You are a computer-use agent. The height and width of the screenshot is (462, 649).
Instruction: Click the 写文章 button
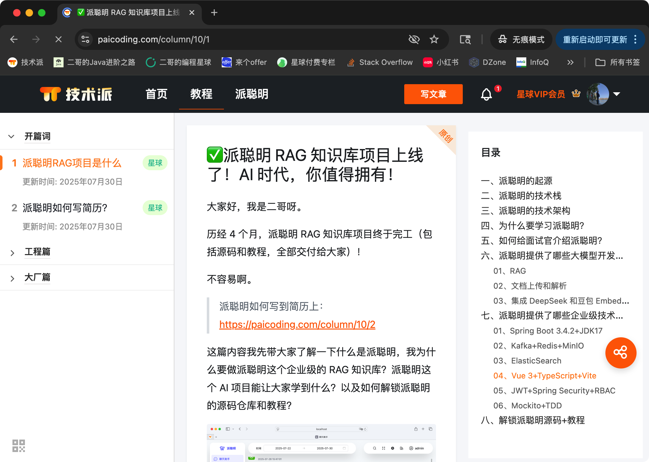click(433, 94)
